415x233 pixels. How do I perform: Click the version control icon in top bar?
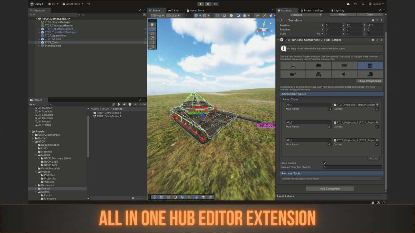coord(89,4)
